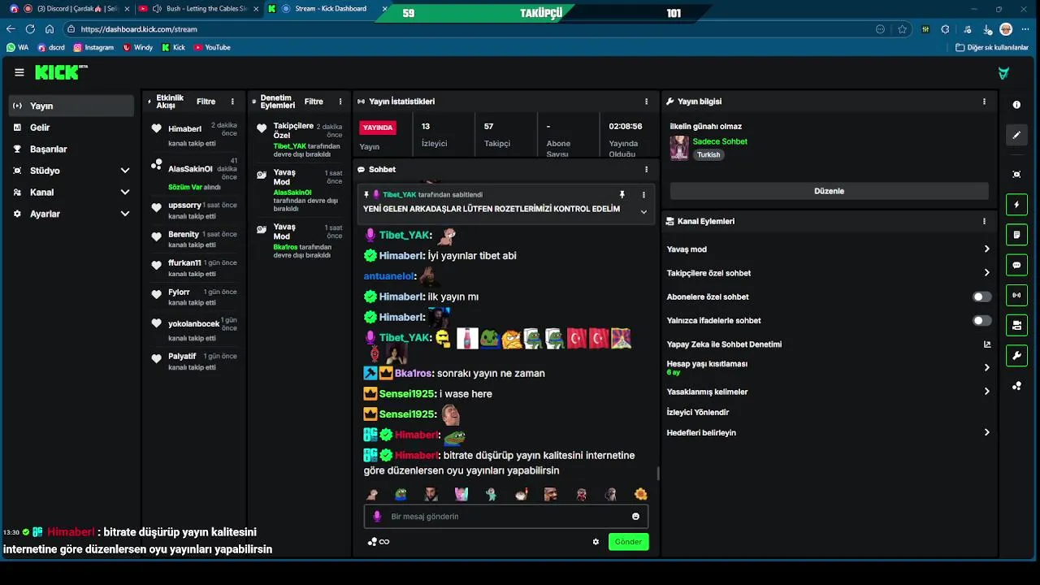Click the Turkish language tag
1040x585 pixels.
pyautogui.click(x=708, y=154)
